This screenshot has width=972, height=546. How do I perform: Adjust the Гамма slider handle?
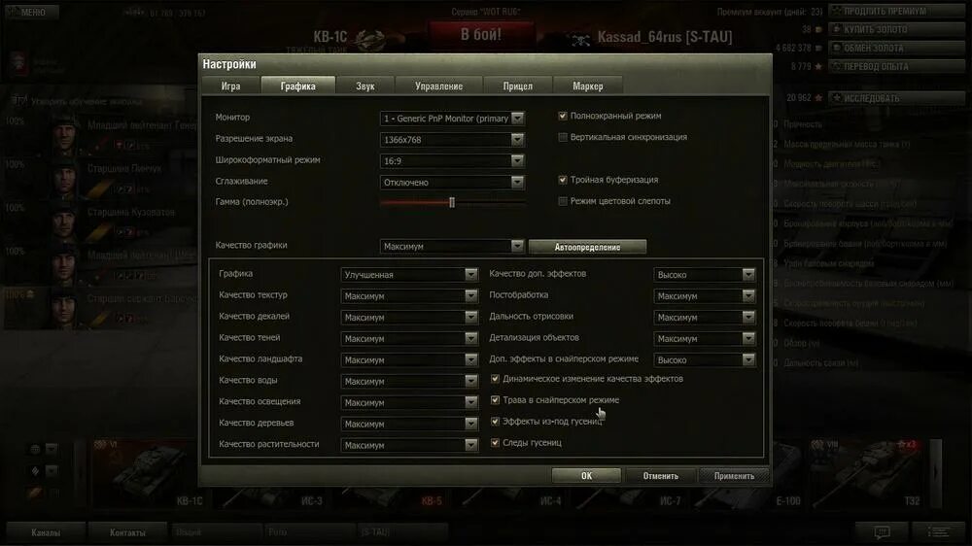(x=452, y=202)
